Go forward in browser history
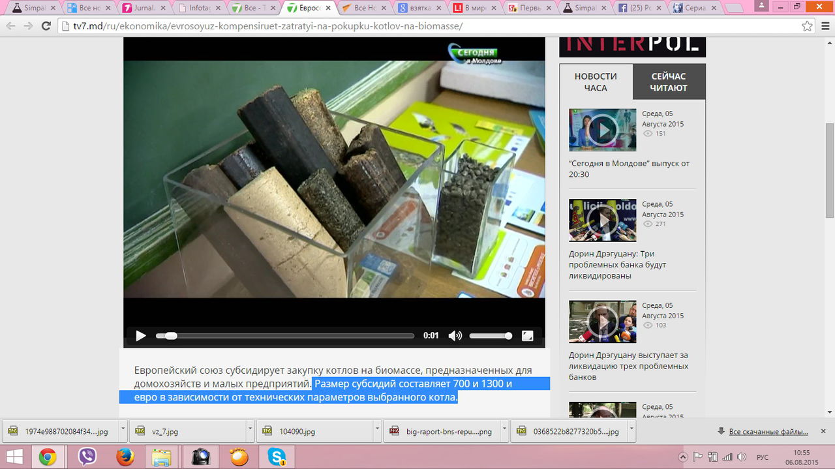This screenshot has width=835, height=469. click(28, 26)
